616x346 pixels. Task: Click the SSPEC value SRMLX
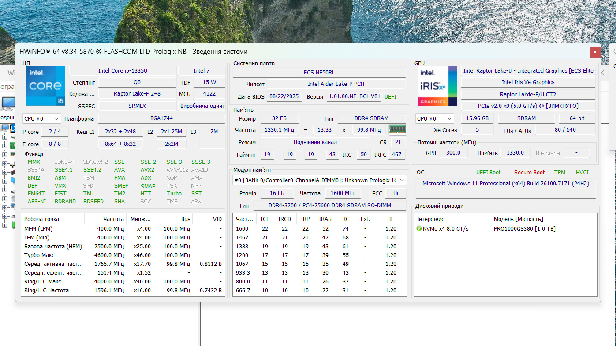137,106
